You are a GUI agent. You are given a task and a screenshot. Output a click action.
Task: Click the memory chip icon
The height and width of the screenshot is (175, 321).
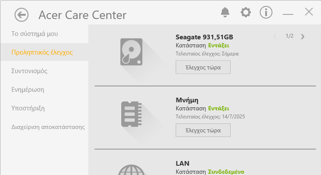[131, 114]
